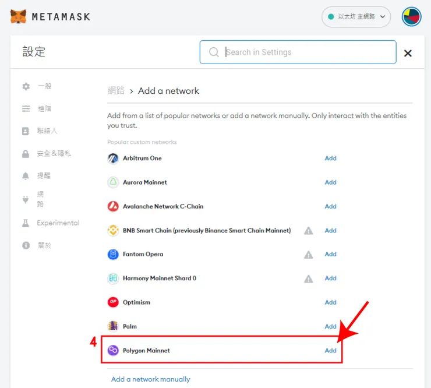The image size is (431, 388).
Task: Add the Aurora Mainnet network
Action: point(330,182)
